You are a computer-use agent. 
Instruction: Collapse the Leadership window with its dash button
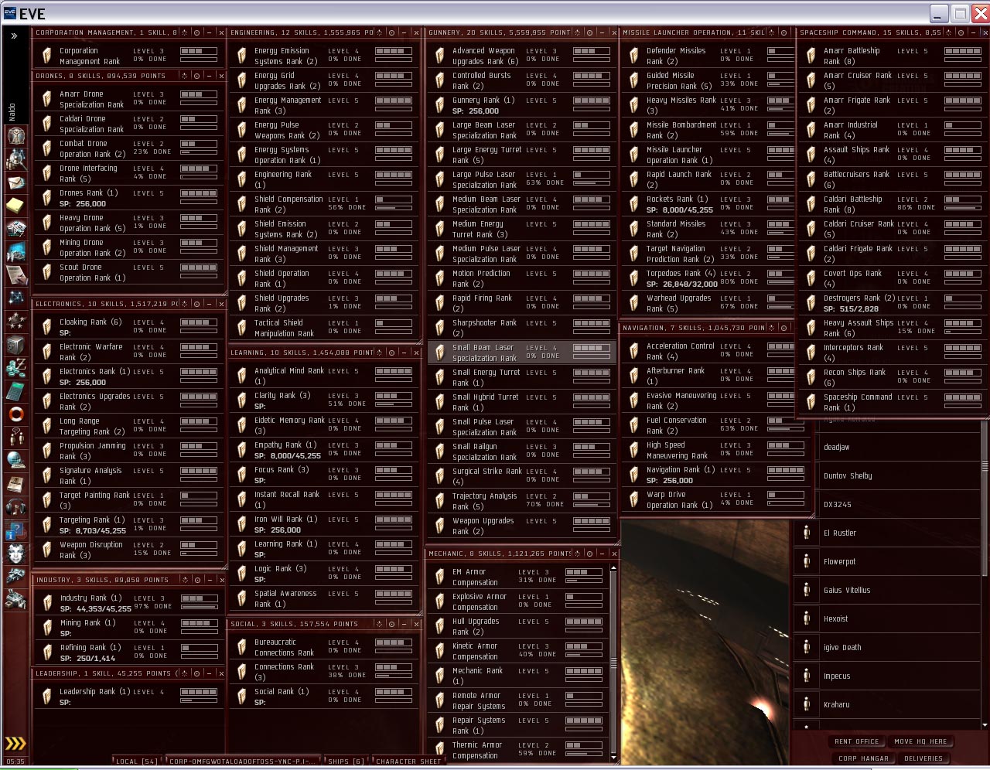coord(209,673)
